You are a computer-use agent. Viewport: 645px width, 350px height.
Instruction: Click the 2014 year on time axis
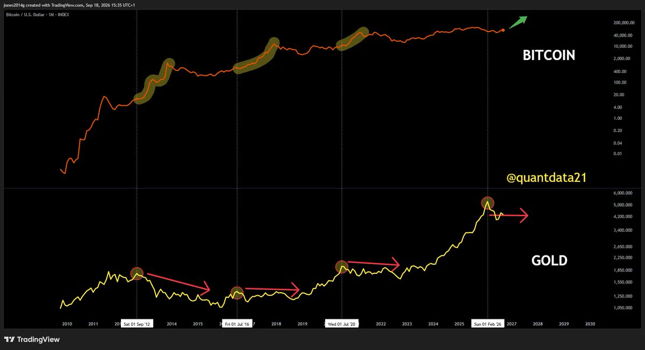(x=171, y=324)
